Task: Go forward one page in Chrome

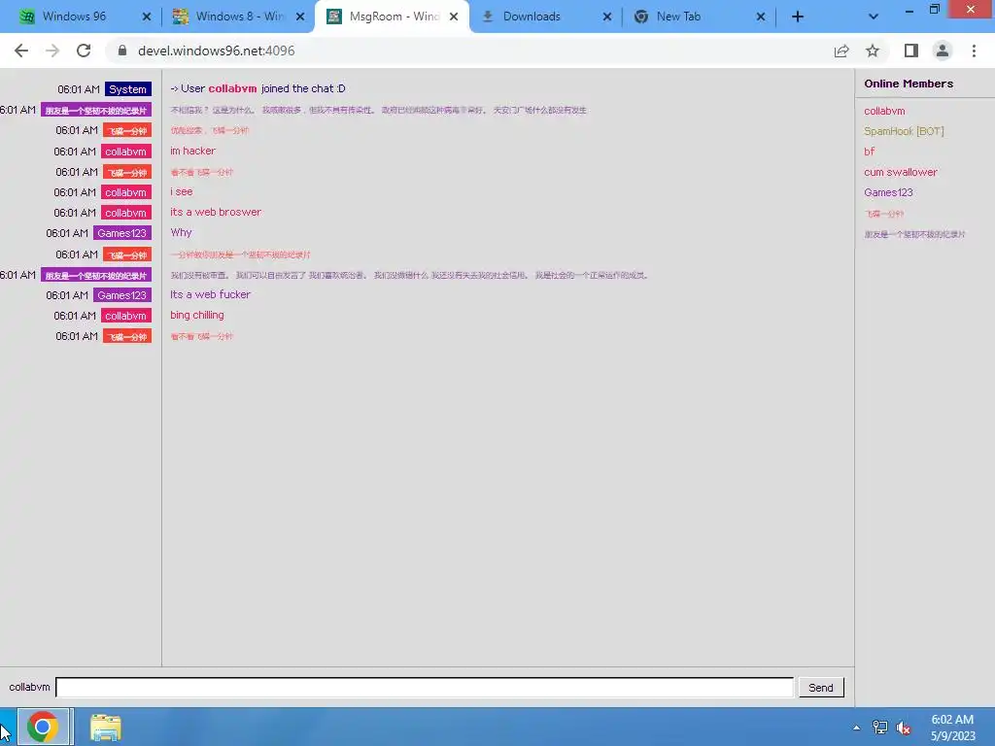Action: pyautogui.click(x=52, y=51)
